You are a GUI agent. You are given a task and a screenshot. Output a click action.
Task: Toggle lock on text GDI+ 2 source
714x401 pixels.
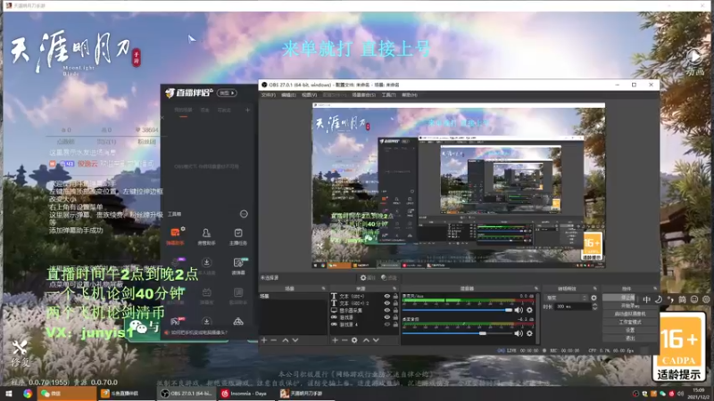(x=395, y=303)
